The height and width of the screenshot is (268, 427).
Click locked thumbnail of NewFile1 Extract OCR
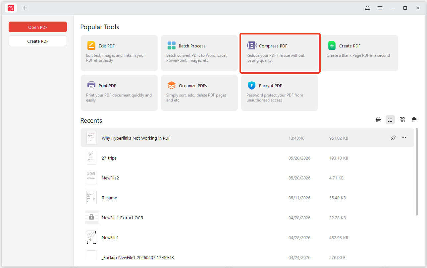coord(91,218)
